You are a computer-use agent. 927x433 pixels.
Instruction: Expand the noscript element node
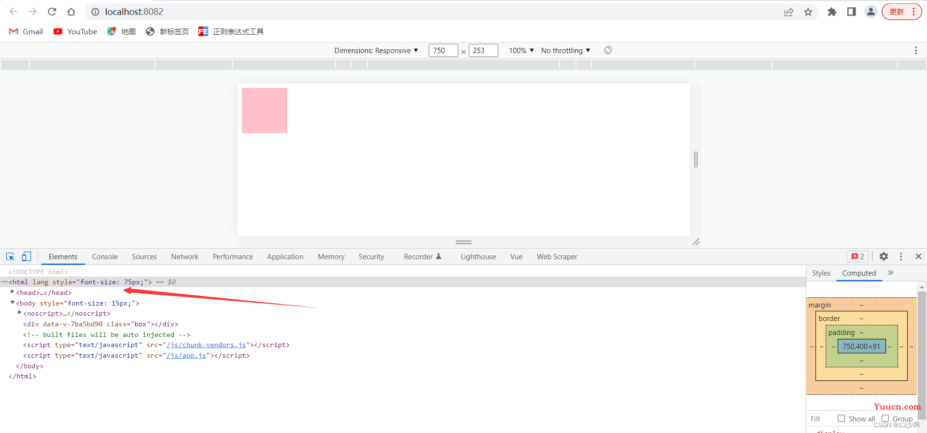(x=20, y=313)
